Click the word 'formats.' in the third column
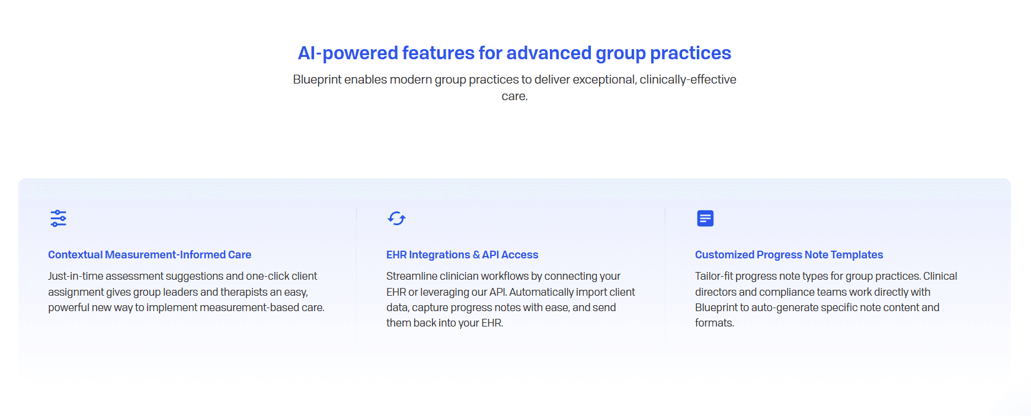The height and width of the screenshot is (416, 1031). (x=714, y=323)
